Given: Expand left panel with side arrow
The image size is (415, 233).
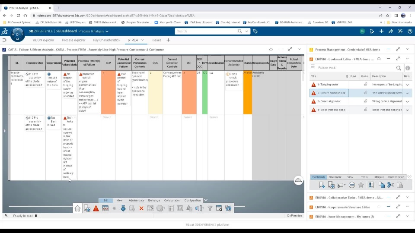Looking at the screenshot, I should (4, 131).
